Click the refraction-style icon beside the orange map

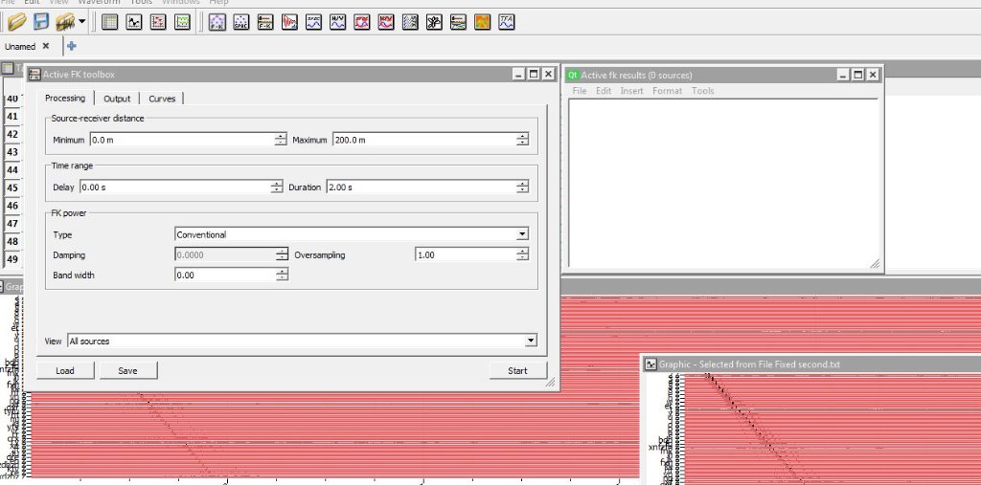[458, 23]
